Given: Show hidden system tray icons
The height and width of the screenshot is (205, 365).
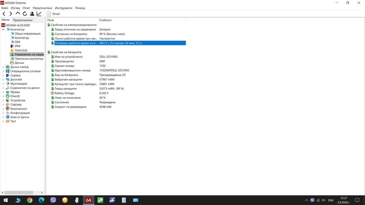Looking at the screenshot, I should pyautogui.click(x=307, y=200).
